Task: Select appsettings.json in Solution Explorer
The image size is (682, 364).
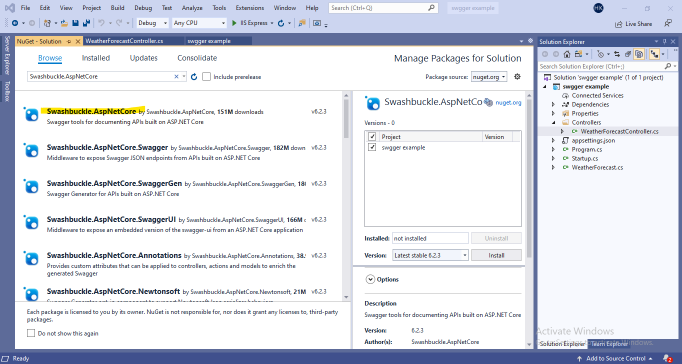Action: (593, 140)
